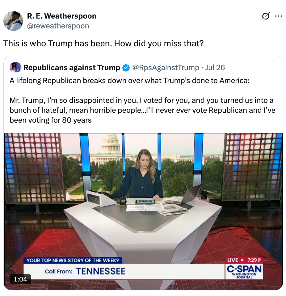Click the 'This is who Trump has been' text
286x296 pixels.
click(103, 44)
